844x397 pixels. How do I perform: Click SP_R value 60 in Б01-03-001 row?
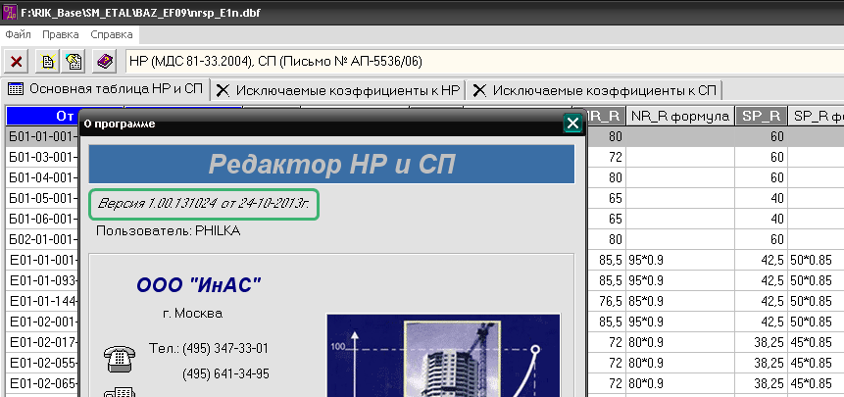776,157
